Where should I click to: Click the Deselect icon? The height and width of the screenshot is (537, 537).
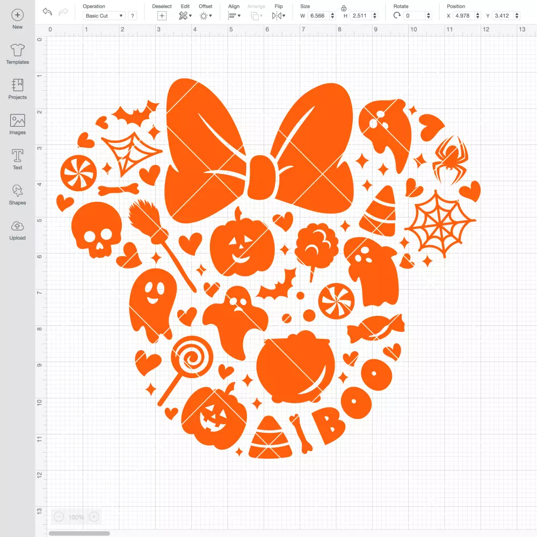point(162,16)
